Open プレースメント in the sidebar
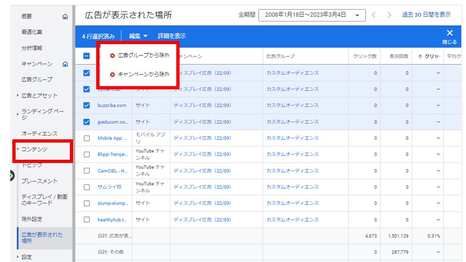The image size is (466, 262). [40, 181]
